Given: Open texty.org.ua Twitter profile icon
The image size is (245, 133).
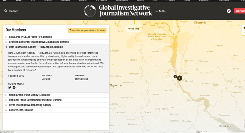Looking at the screenshot, I should click(x=10, y=87).
